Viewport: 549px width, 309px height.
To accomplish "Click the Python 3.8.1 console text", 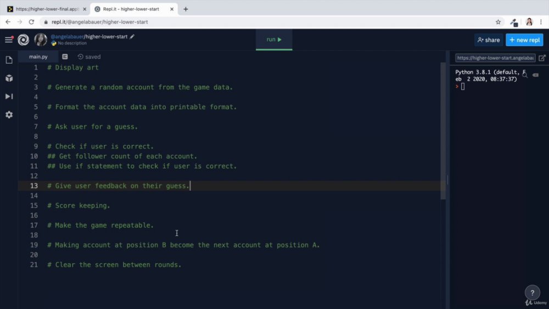I will pyautogui.click(x=490, y=75).
